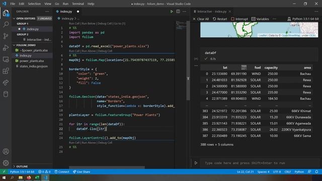Viewport: 322px width, 181px height.
Task: Open Run and Debug view
Action: click(6, 48)
